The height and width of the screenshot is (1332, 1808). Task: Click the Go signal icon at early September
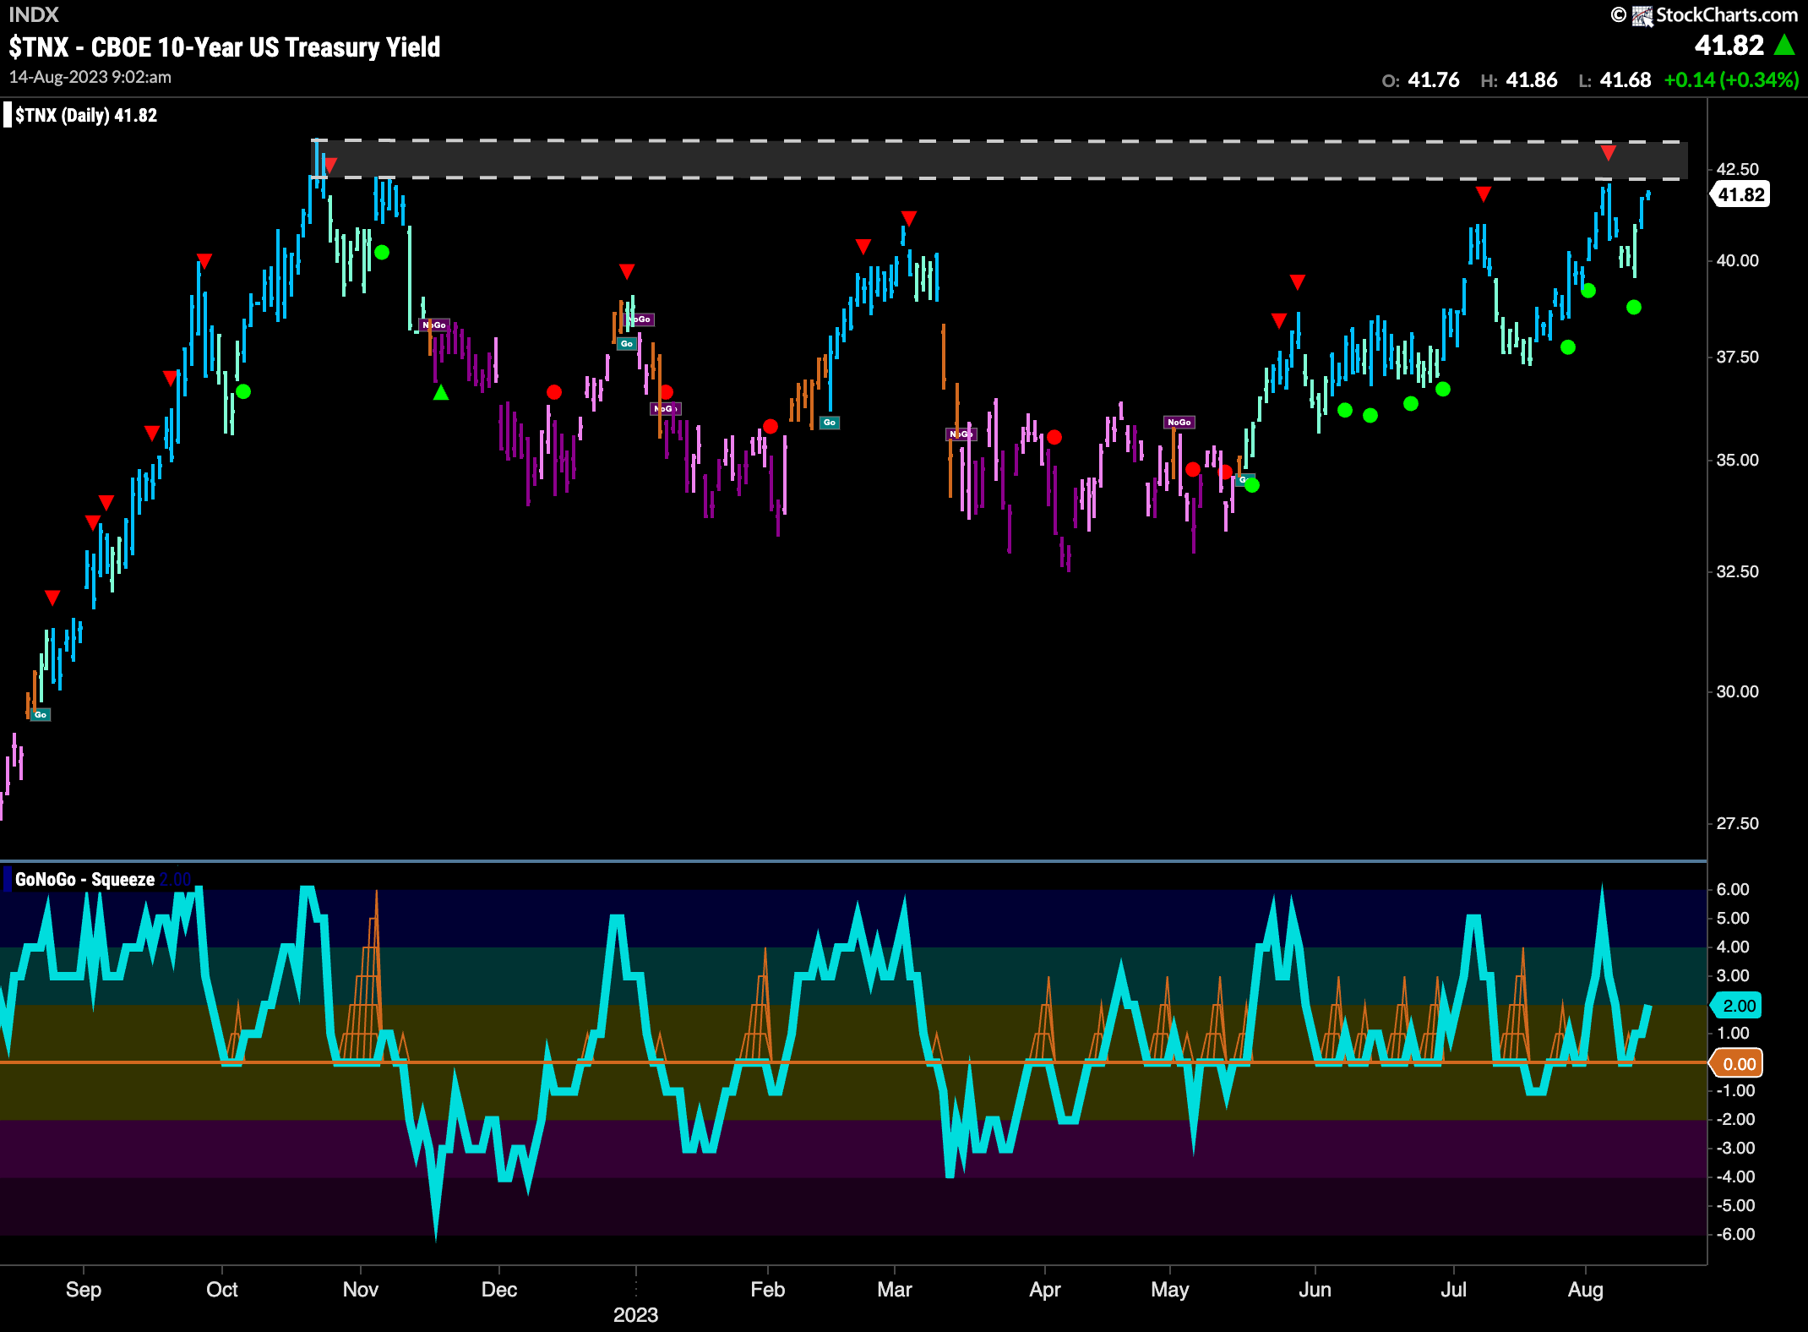pyautogui.click(x=41, y=714)
